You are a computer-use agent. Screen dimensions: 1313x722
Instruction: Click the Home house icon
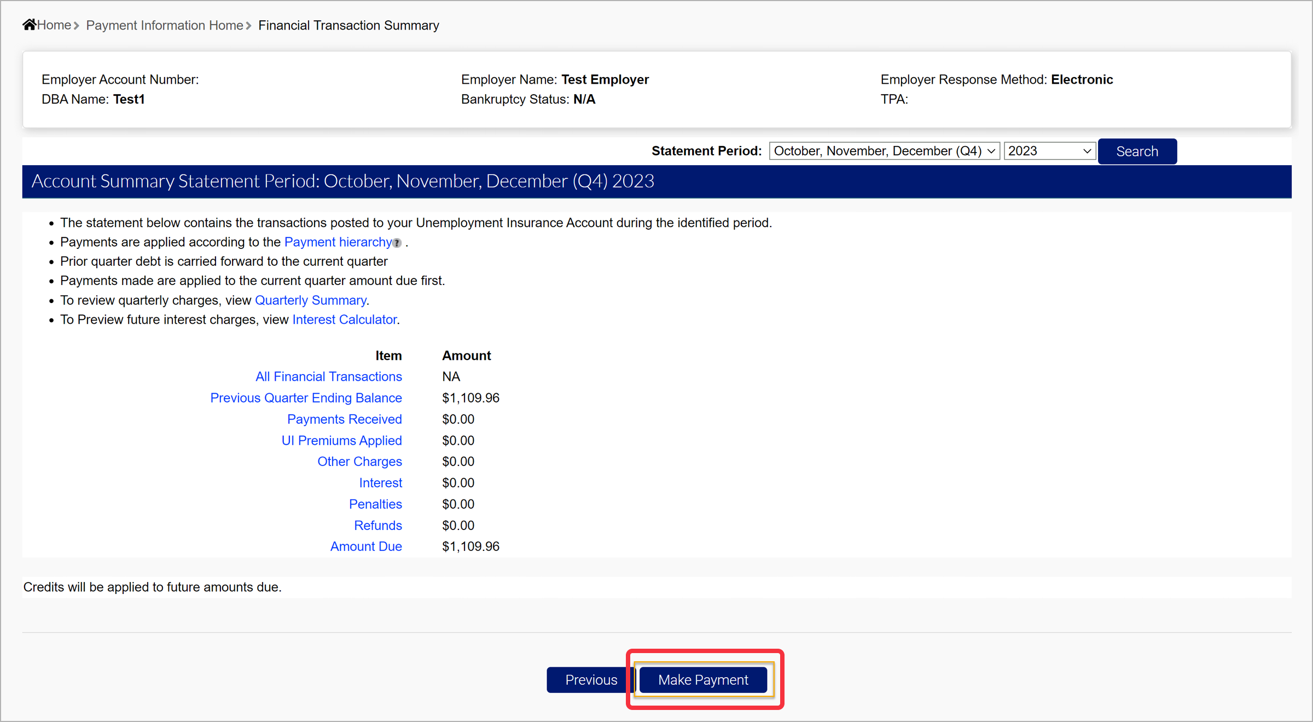click(29, 25)
